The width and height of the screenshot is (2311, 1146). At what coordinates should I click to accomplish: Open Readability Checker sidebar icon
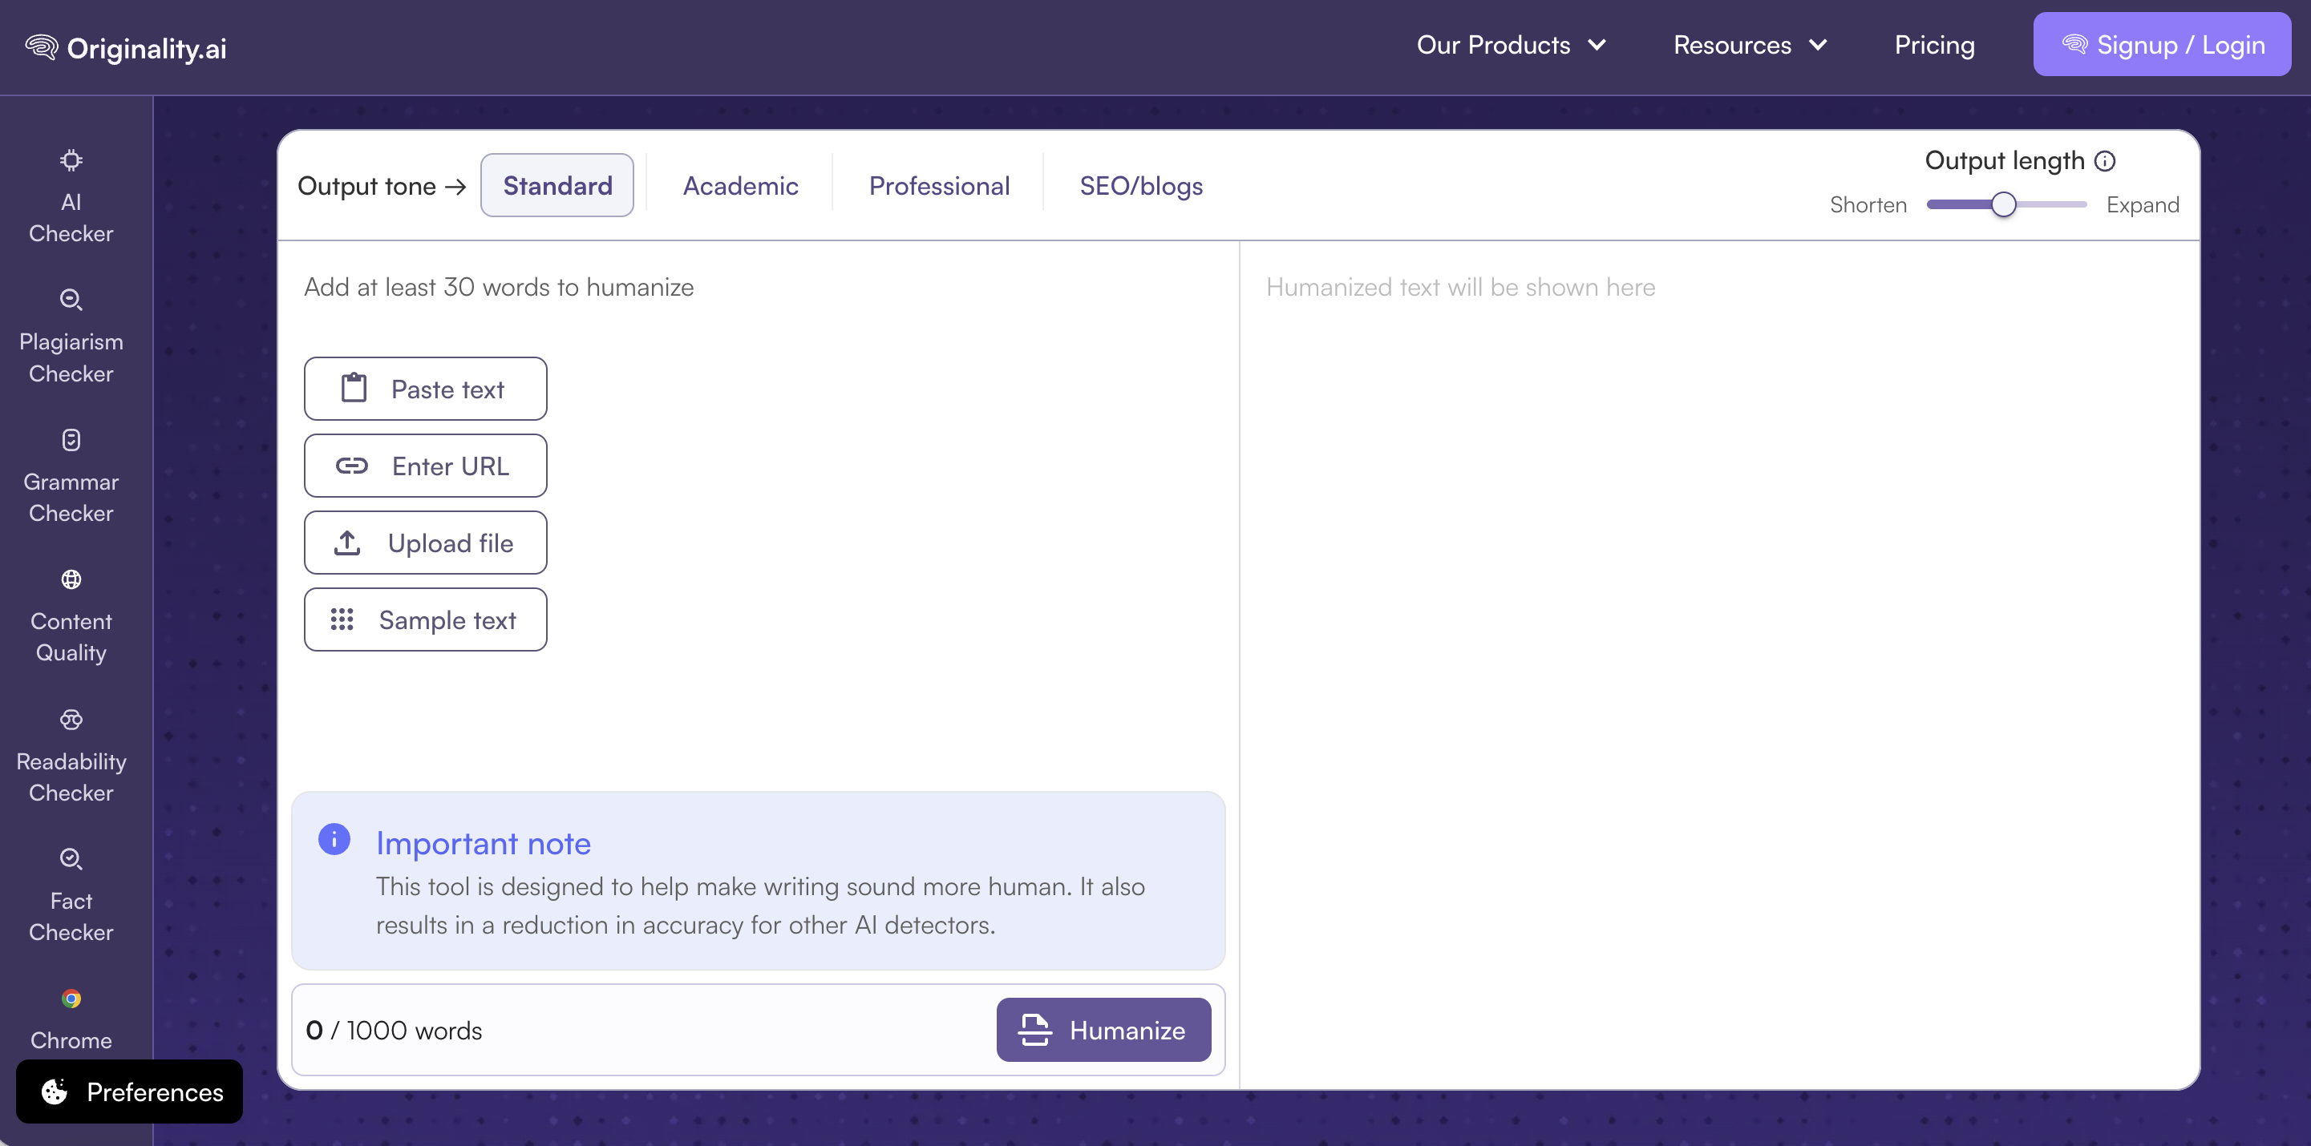71,719
